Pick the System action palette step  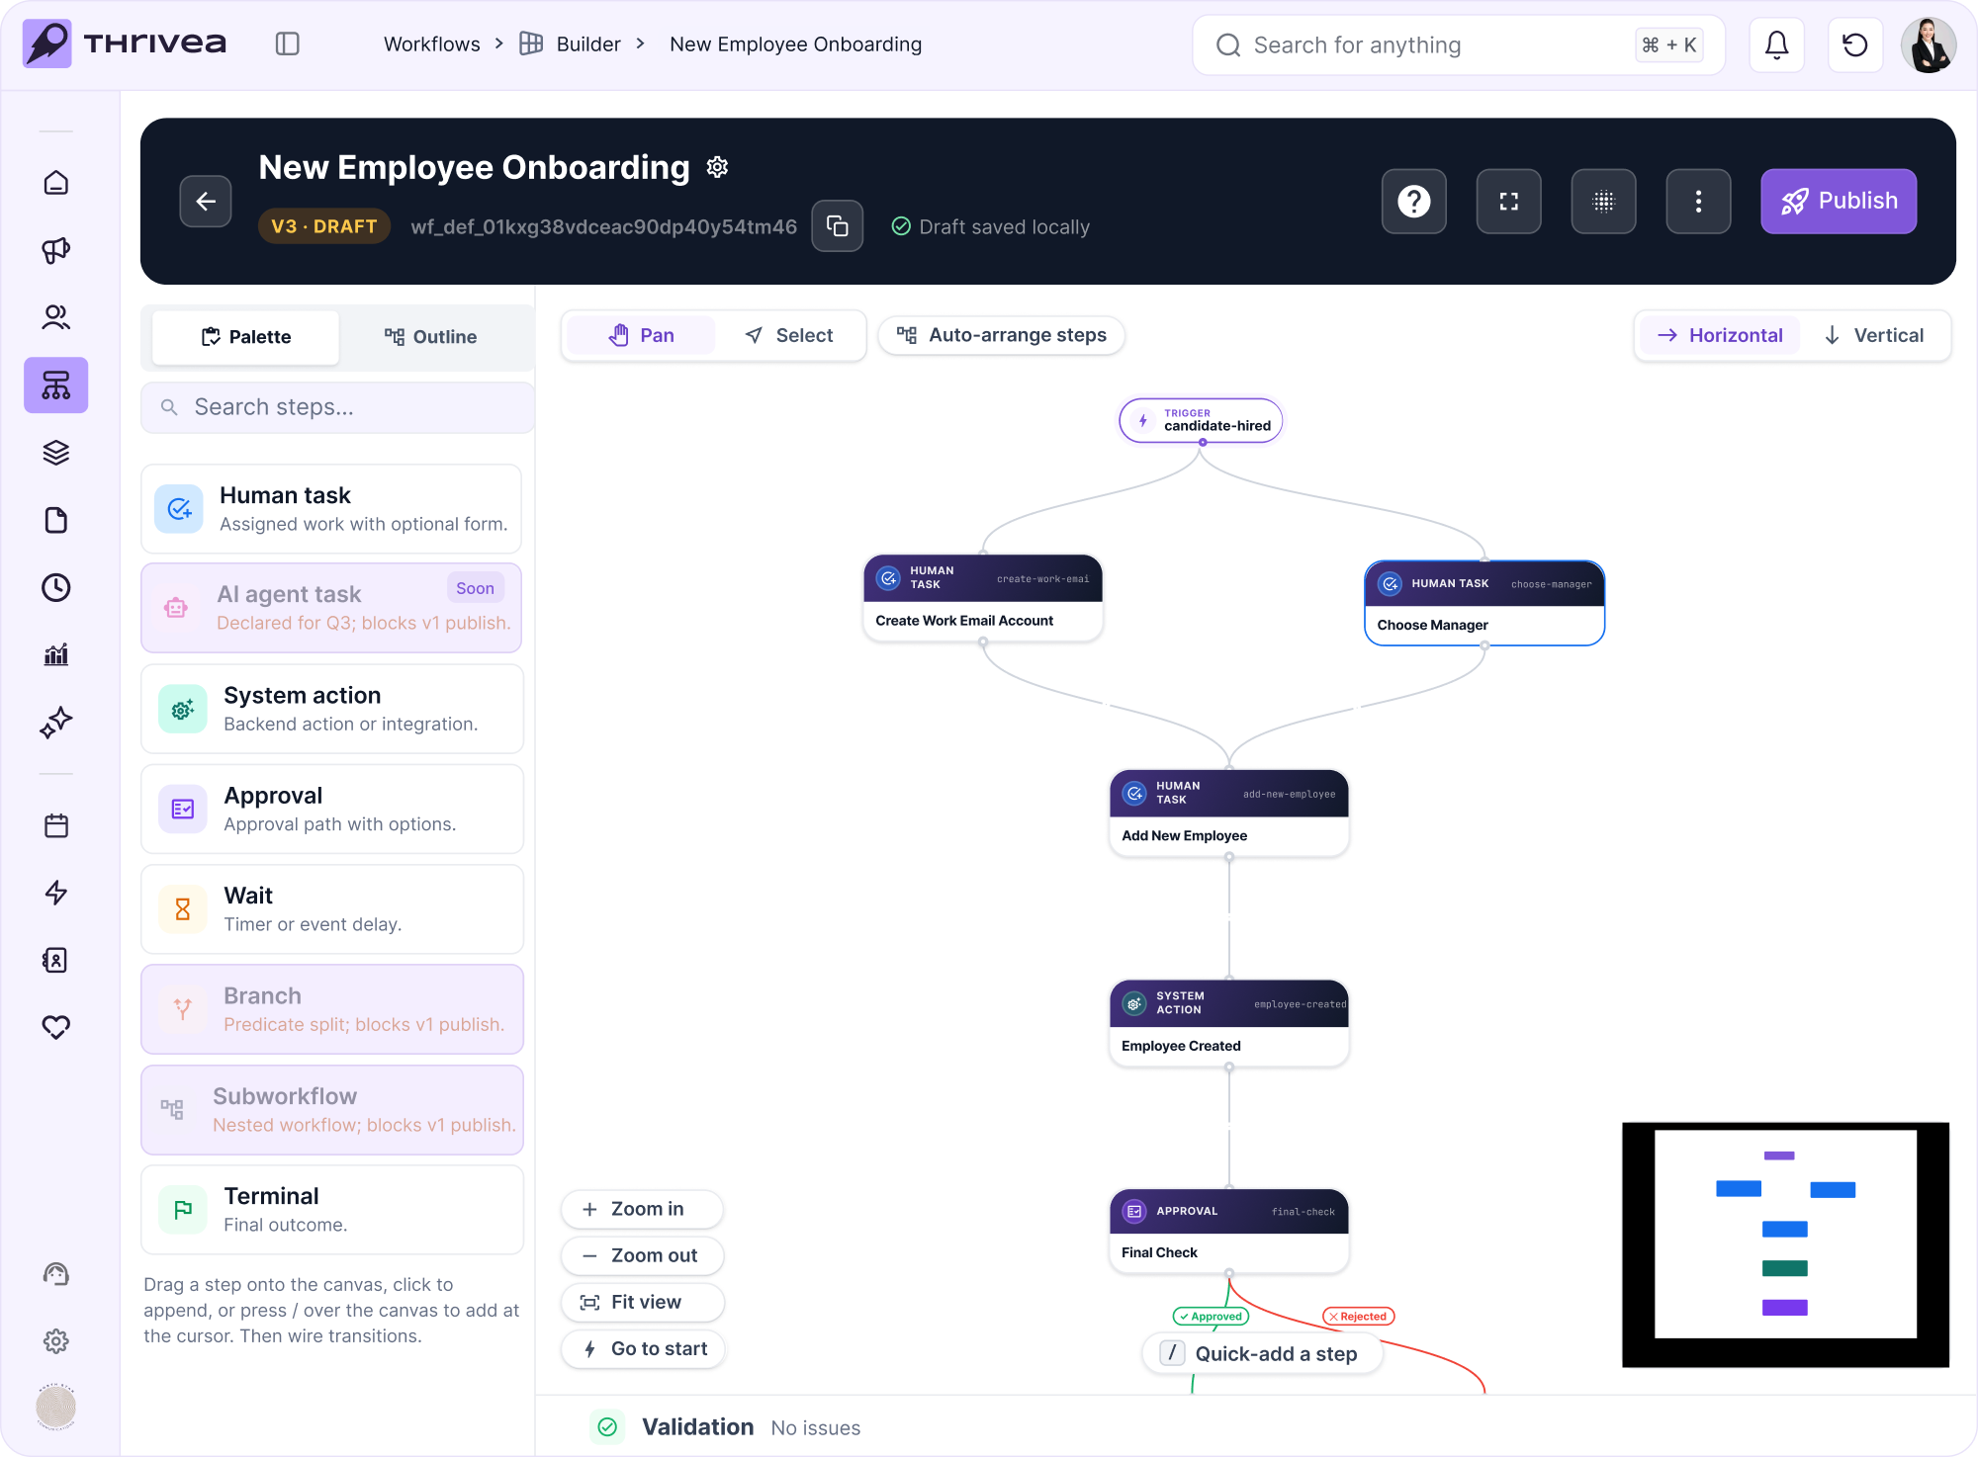tap(331, 709)
